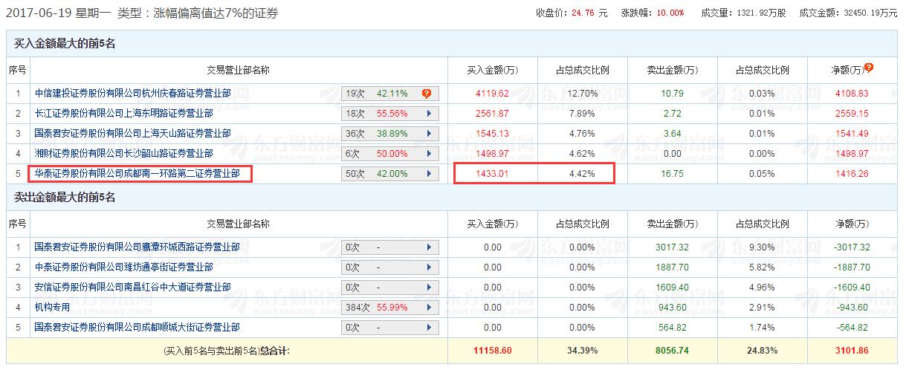Click the 买入金额最大的前5名 section heading

click(x=65, y=44)
